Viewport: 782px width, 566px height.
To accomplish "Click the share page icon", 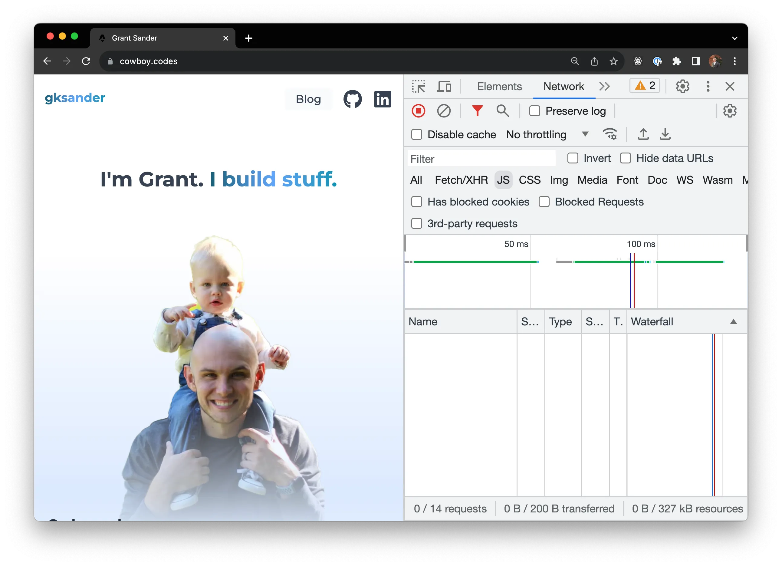I will pos(594,61).
